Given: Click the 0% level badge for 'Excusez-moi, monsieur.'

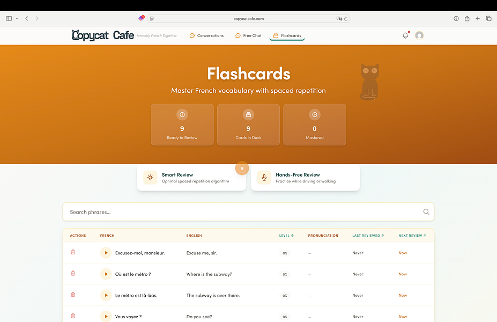Looking at the screenshot, I should [x=285, y=253].
